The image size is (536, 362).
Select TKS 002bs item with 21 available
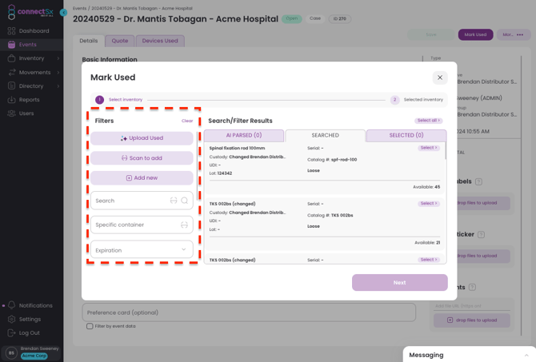pyautogui.click(x=428, y=204)
